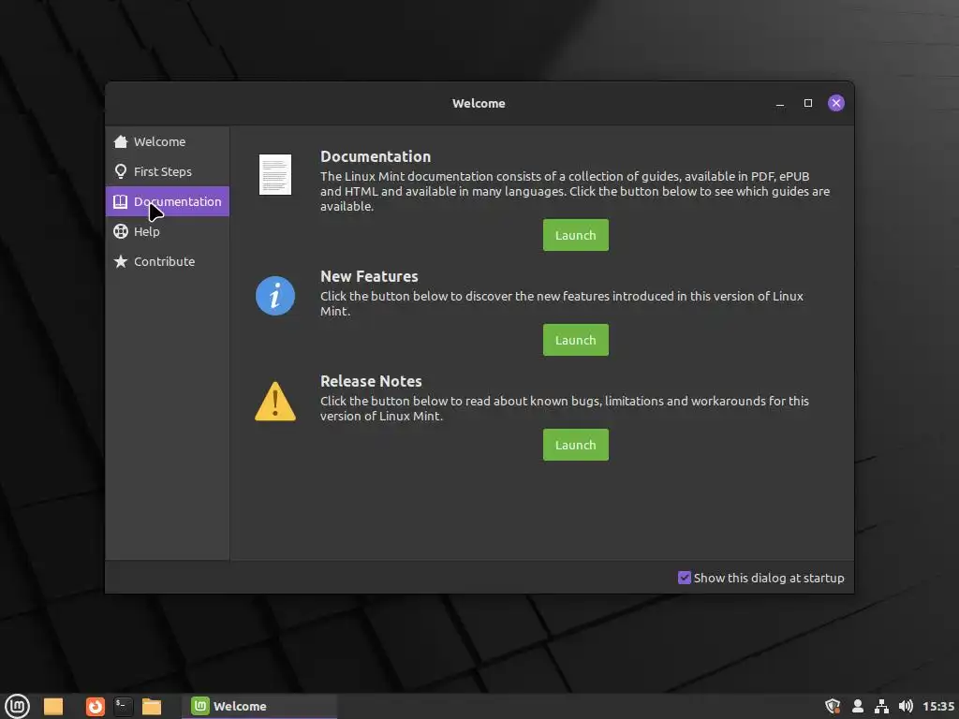This screenshot has height=719, width=959.
Task: Click the Welcome window title text
Action: click(479, 103)
